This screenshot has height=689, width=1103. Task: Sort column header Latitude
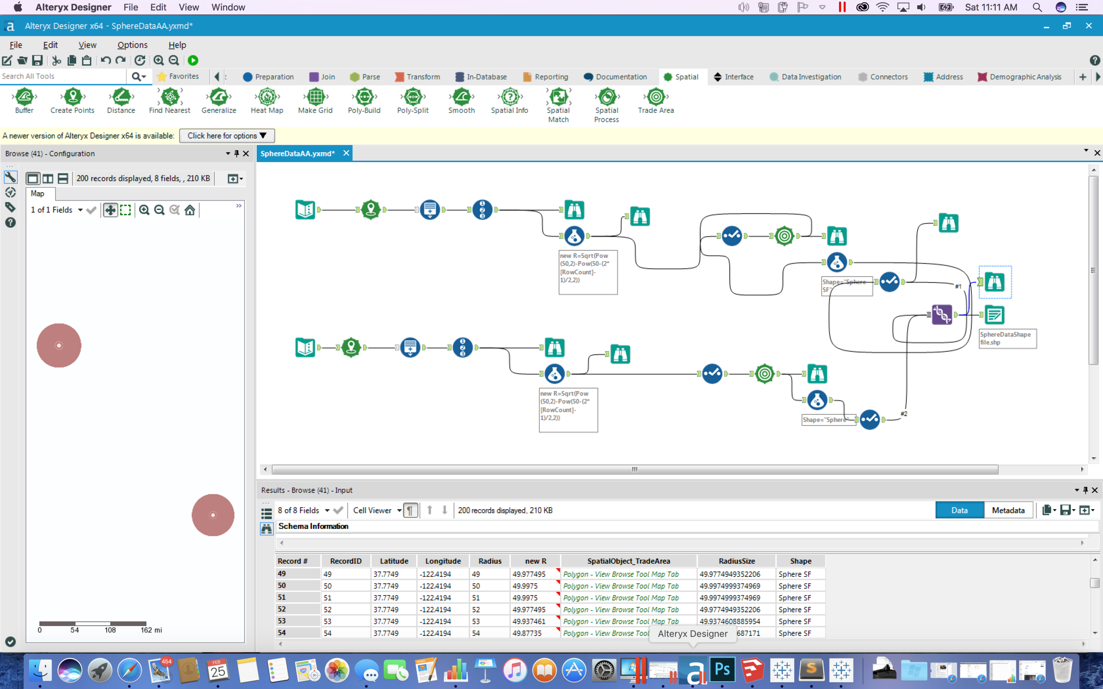394,561
